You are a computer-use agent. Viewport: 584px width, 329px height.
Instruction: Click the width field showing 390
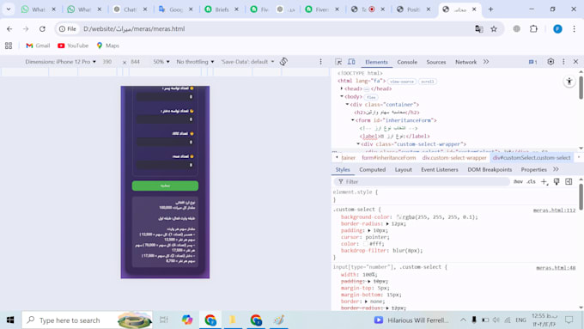coord(107,62)
